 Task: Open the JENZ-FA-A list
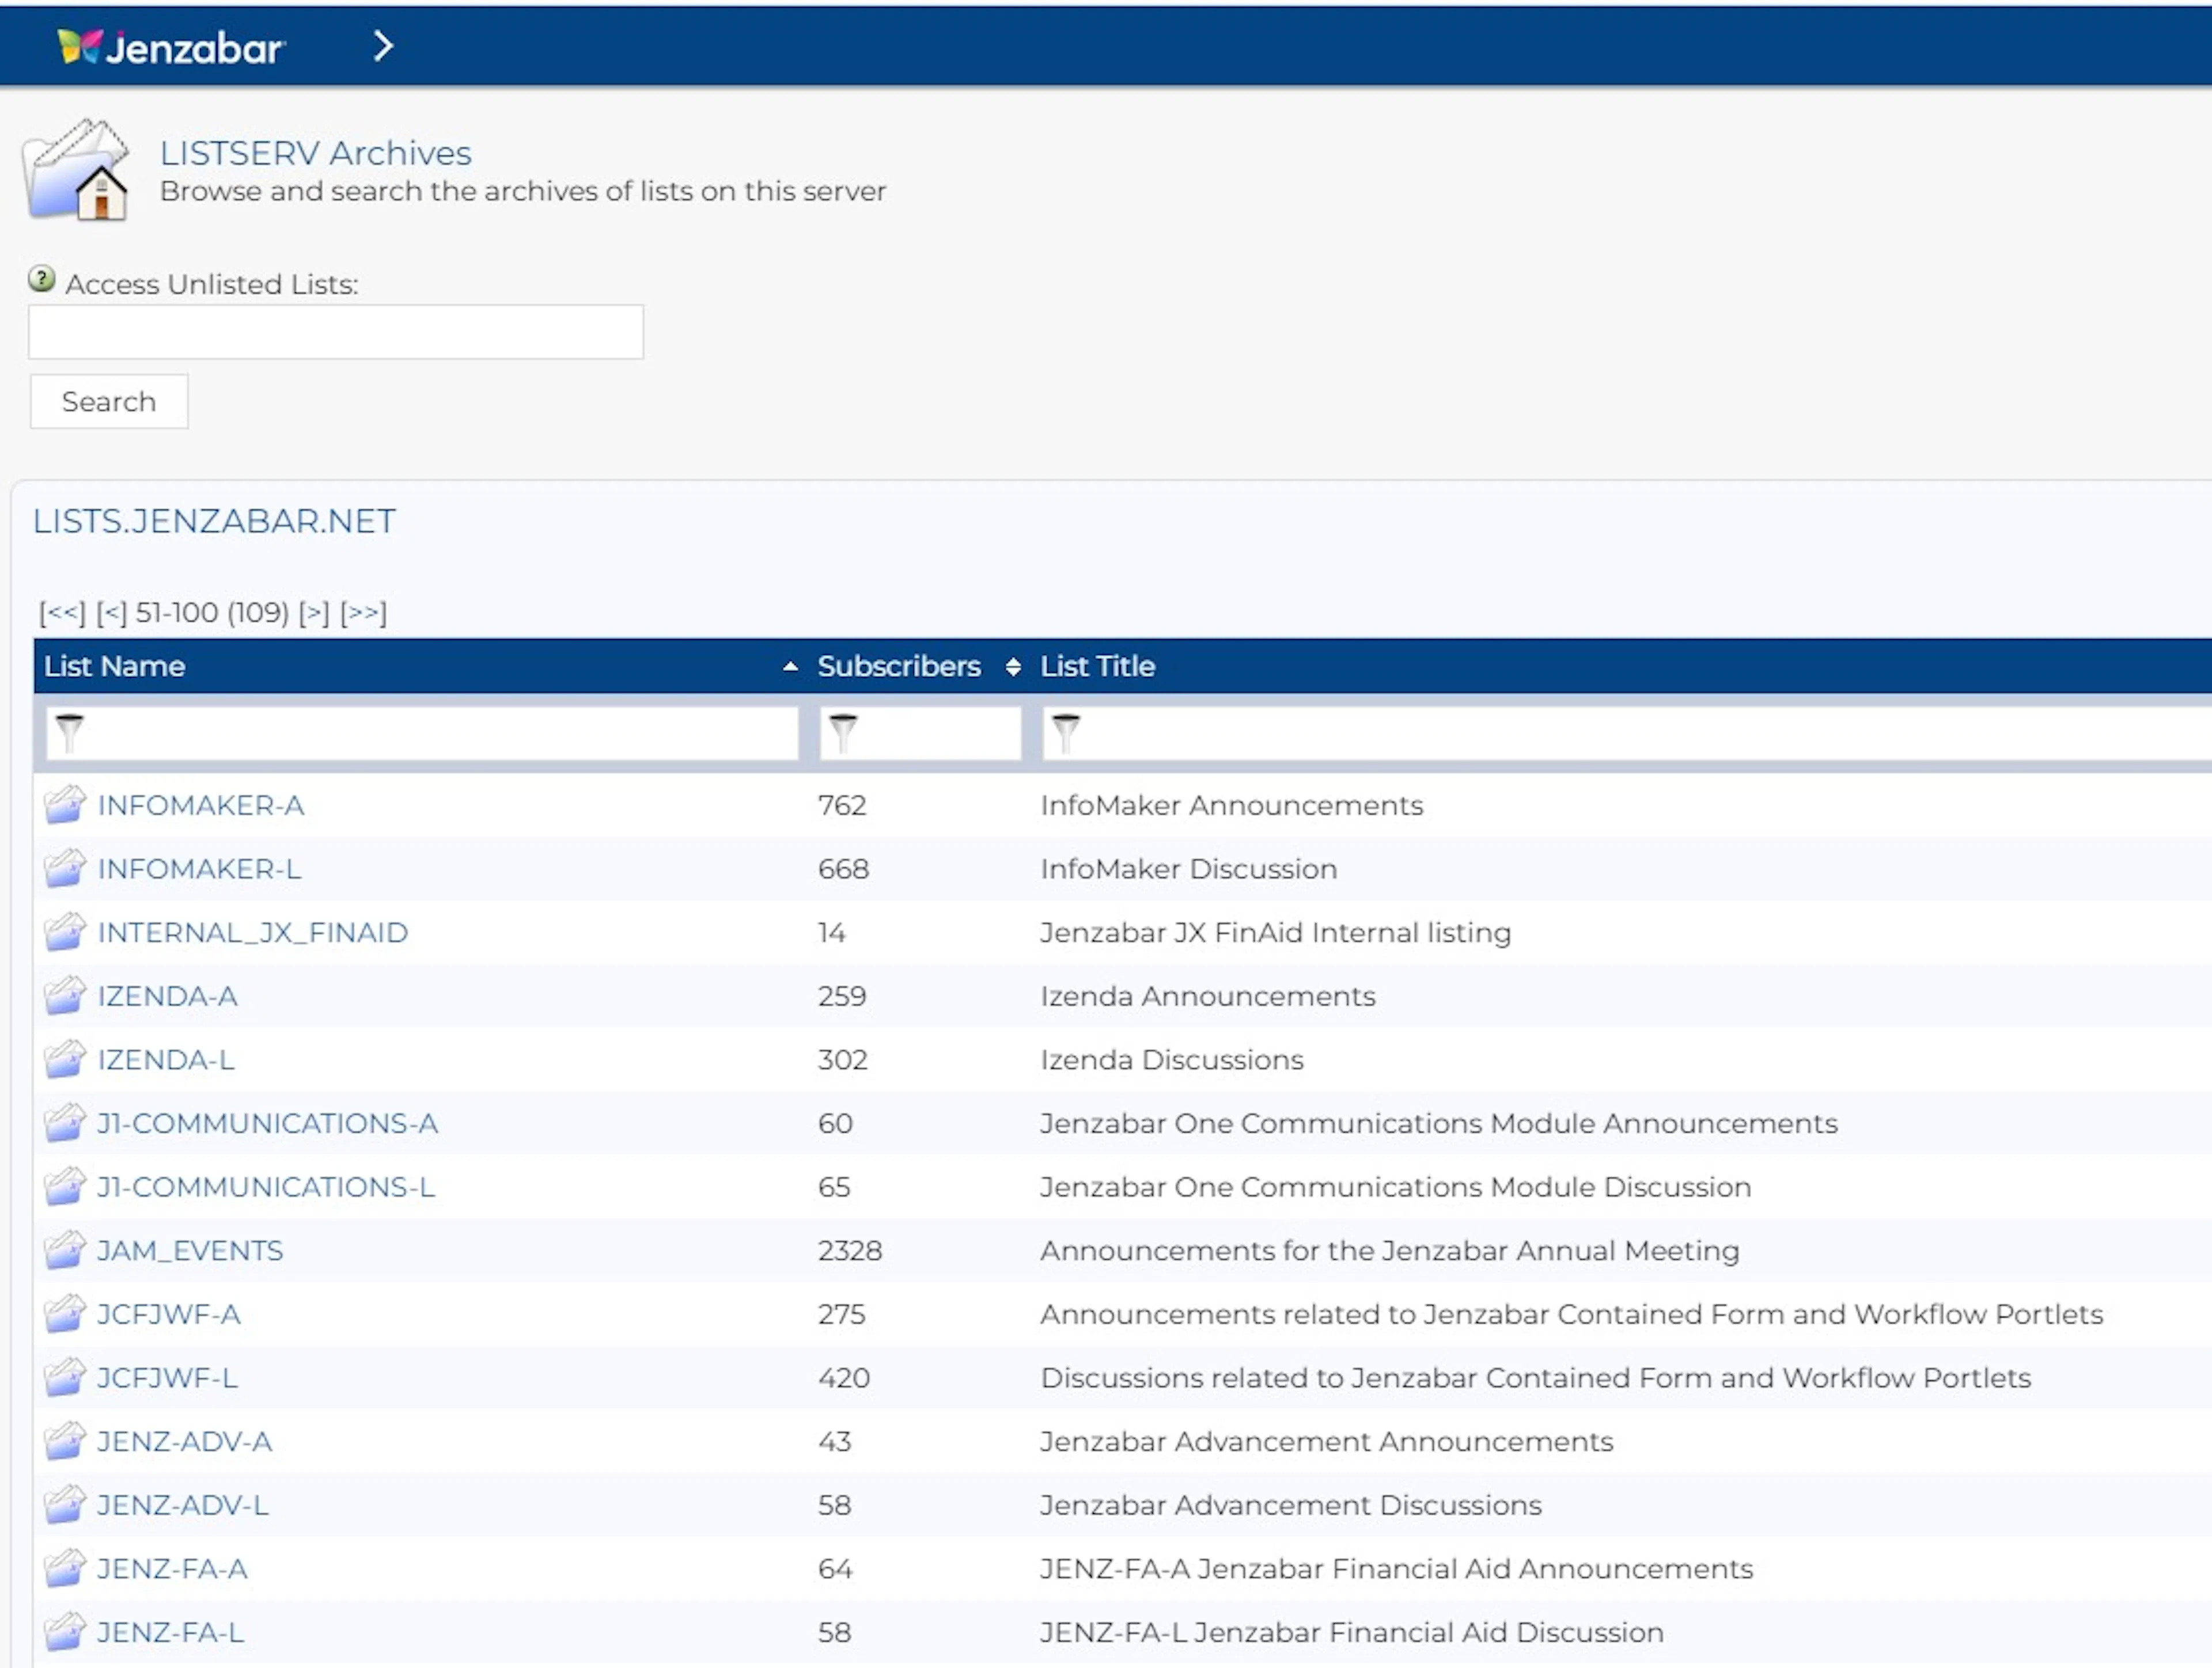(172, 1569)
